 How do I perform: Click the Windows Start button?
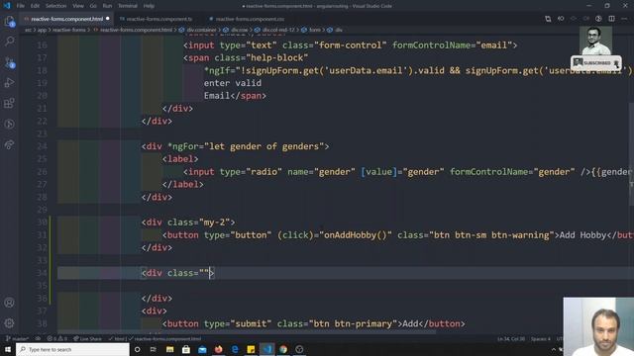(x=8, y=349)
